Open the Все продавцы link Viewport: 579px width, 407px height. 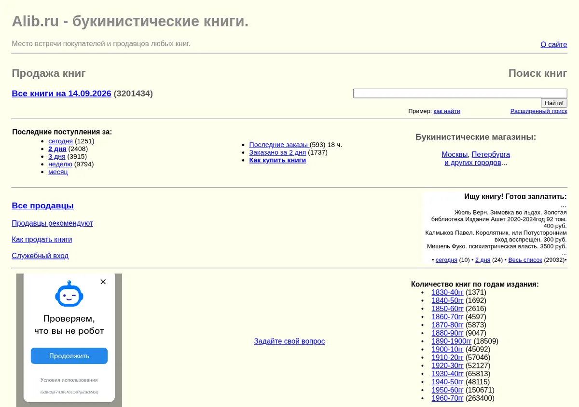click(42, 205)
